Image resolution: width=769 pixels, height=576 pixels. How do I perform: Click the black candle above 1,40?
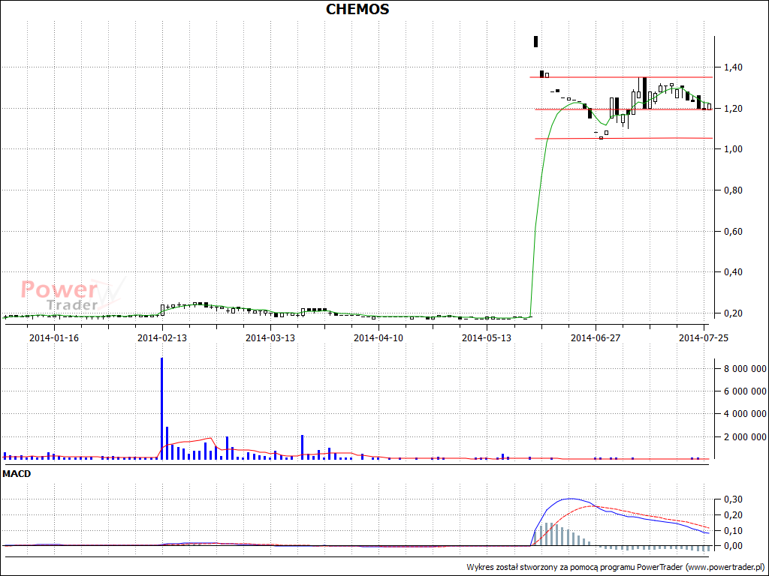tap(536, 42)
